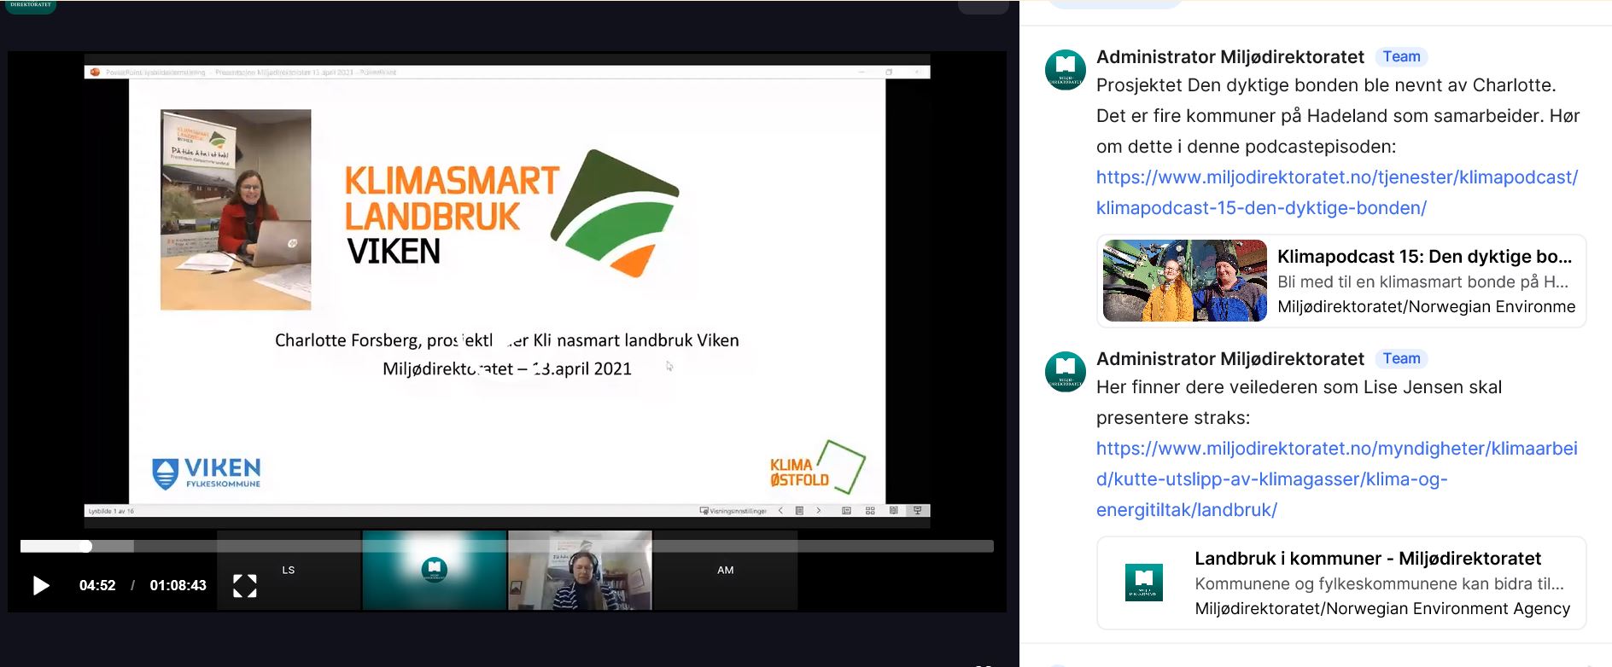Select the AM participant tile
Image resolution: width=1612 pixels, height=667 pixels.
click(725, 571)
